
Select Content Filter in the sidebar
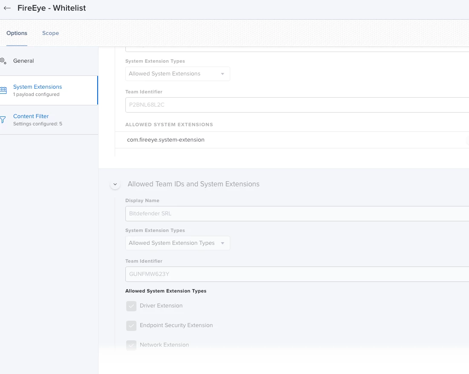49,120
